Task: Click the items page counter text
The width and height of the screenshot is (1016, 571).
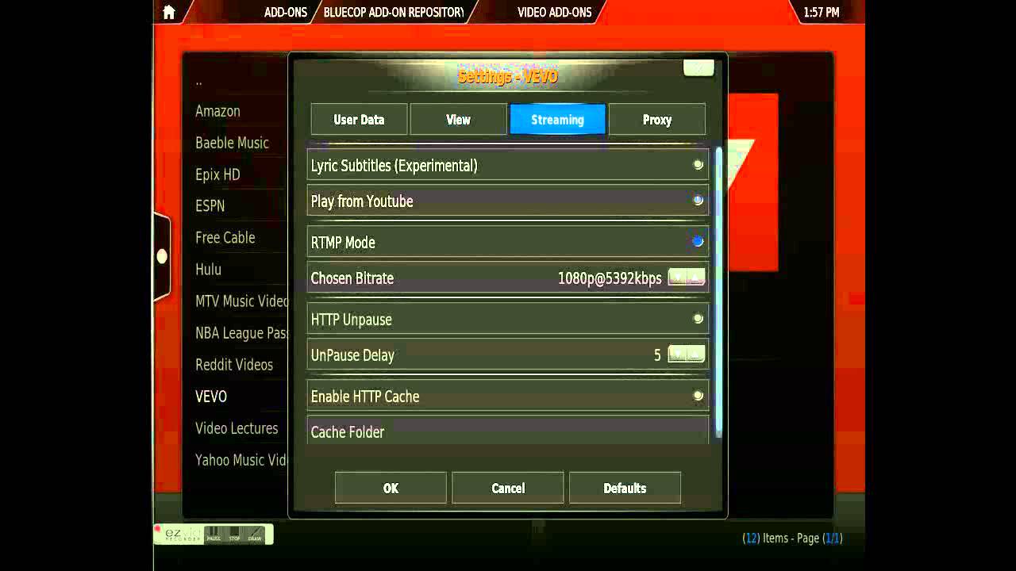Action: [792, 538]
